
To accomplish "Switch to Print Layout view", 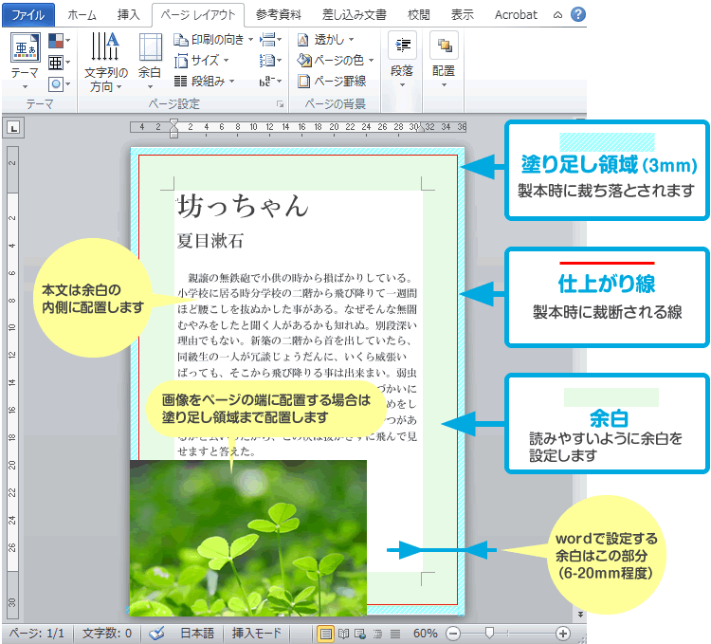I will (x=326, y=633).
